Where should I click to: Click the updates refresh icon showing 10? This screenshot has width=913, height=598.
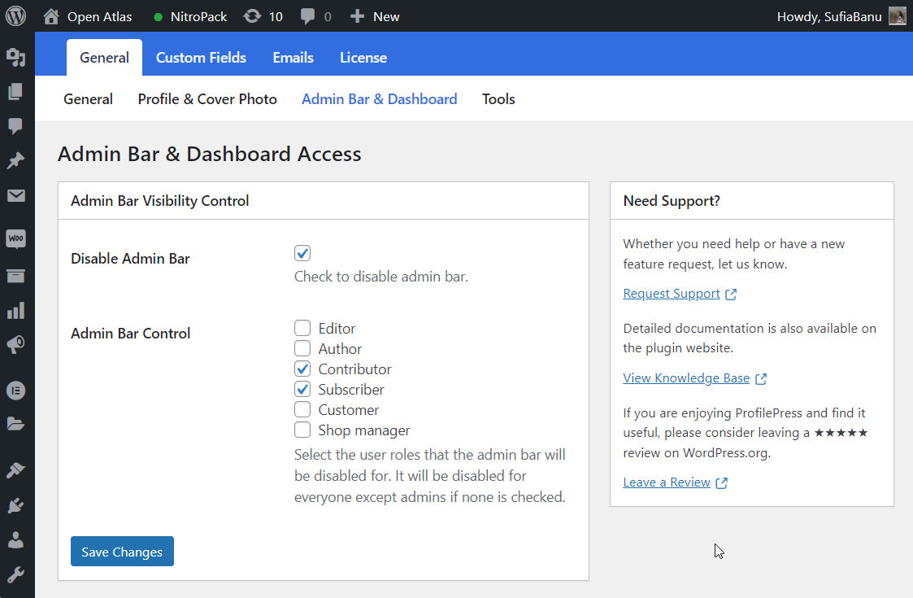pyautogui.click(x=252, y=16)
